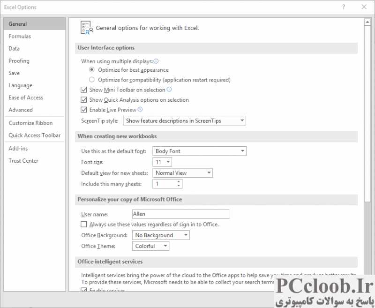Open the Default view Normal View dropdown
375x308 pixels.
(x=183, y=173)
